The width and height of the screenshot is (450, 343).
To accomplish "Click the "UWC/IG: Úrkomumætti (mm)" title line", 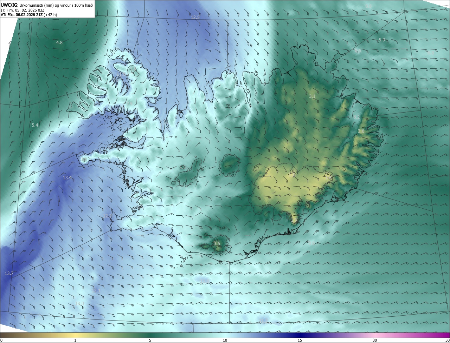I will click(x=47, y=5).
